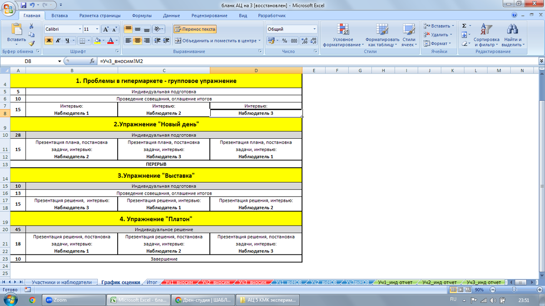Click the Accounting number format icon

pos(271,40)
